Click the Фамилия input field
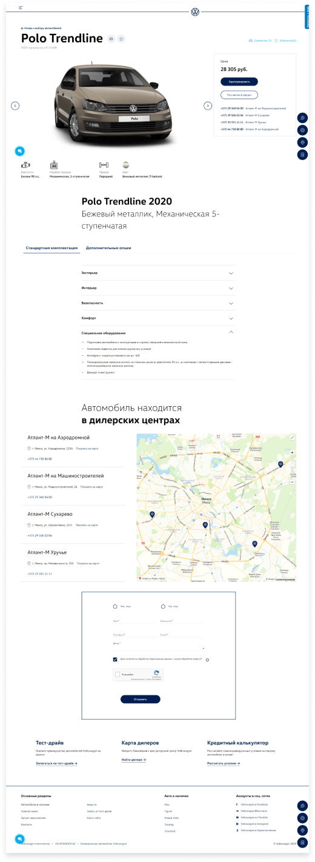 [x=182, y=622]
